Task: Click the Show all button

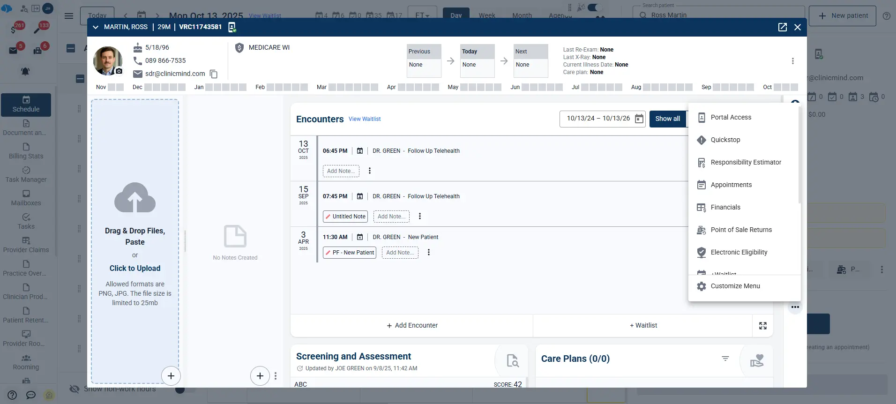Action: (x=667, y=119)
